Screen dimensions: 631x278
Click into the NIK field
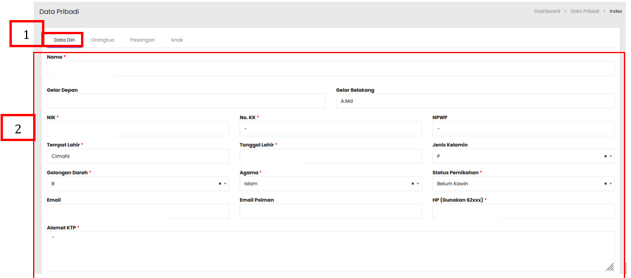(x=138, y=129)
